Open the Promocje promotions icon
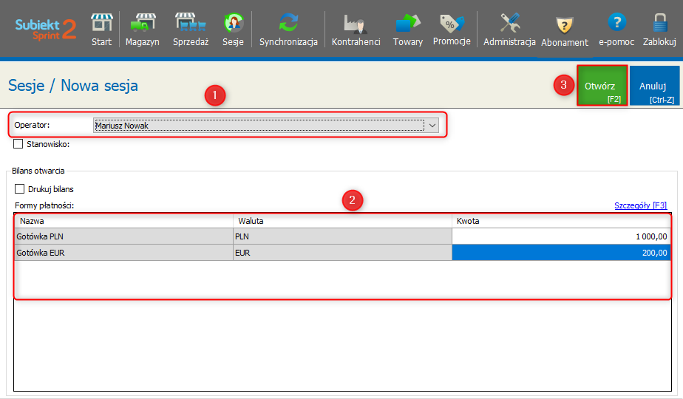 coord(452,30)
